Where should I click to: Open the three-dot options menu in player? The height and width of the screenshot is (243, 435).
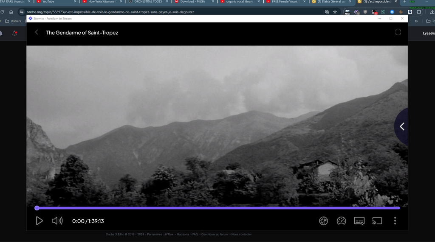(395, 221)
